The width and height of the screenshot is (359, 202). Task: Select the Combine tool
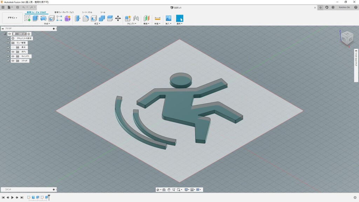pos(102,18)
